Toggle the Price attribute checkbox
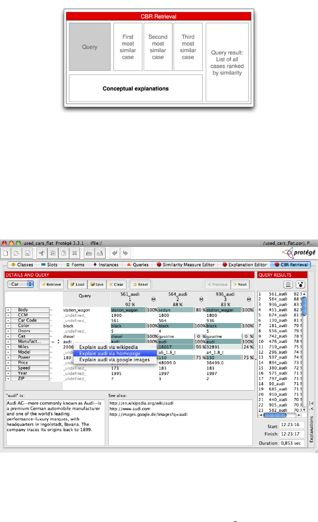This screenshot has width=318, height=522. 8,362
